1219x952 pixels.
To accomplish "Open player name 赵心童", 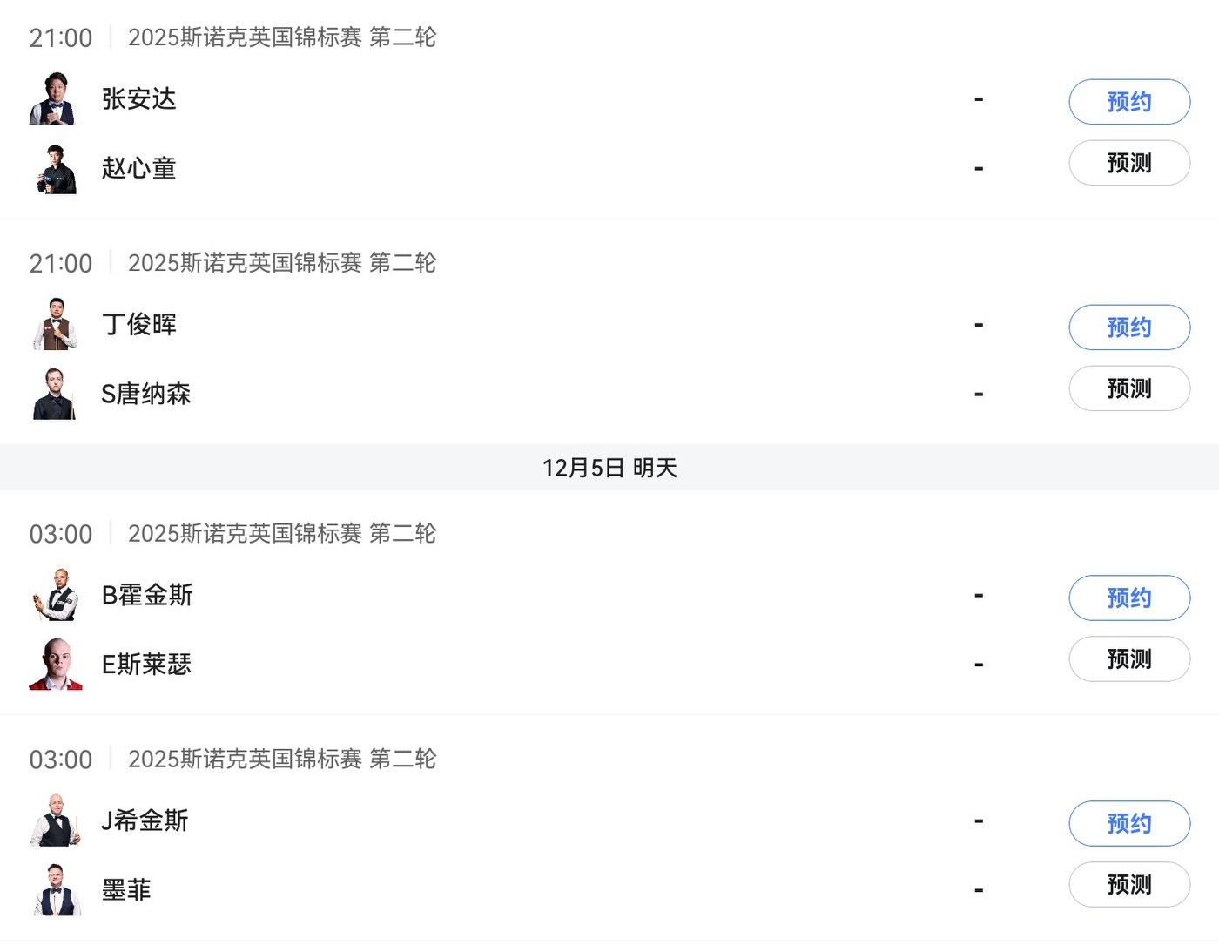I will point(139,168).
